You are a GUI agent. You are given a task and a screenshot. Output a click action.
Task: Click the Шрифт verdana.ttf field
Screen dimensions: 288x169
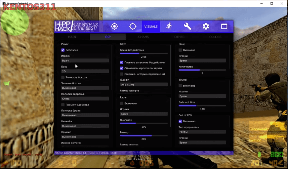point(143,85)
